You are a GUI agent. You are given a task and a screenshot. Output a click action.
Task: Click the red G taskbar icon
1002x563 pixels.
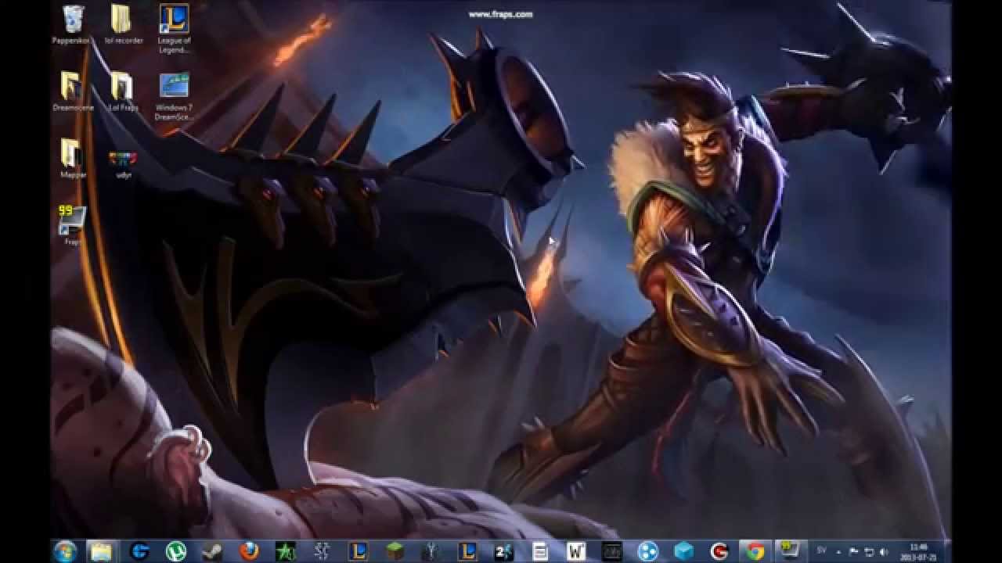click(x=719, y=551)
